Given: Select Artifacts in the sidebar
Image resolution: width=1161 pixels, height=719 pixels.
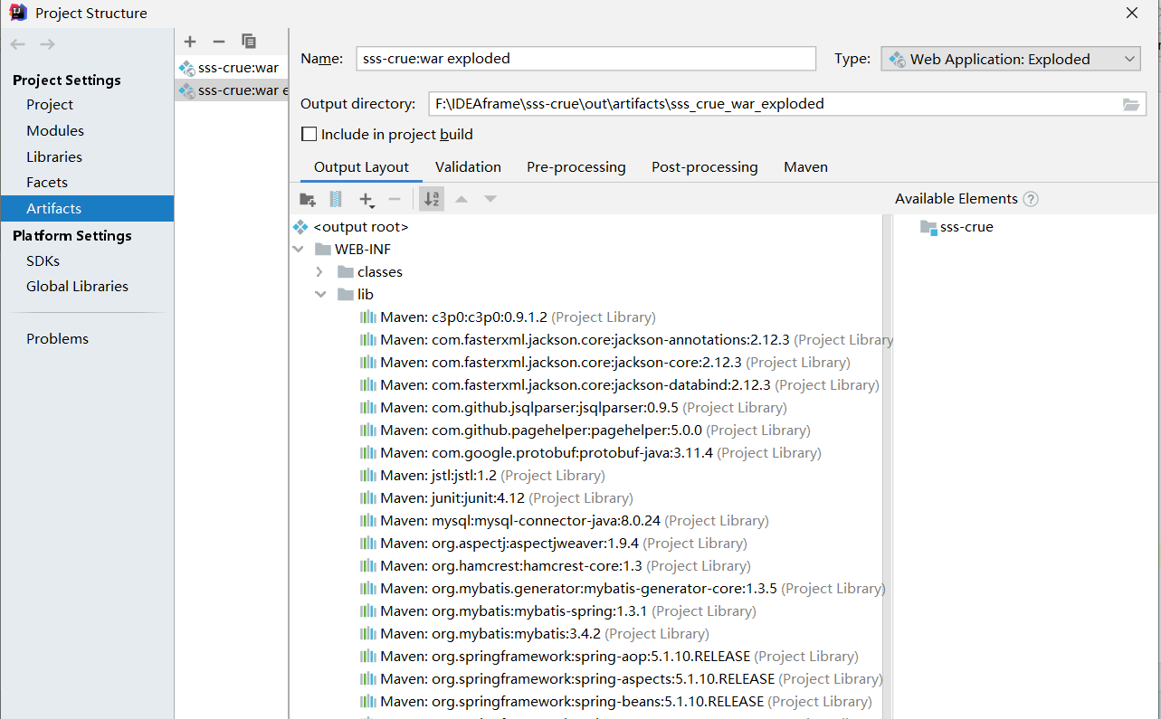Looking at the screenshot, I should pyautogui.click(x=87, y=209).
